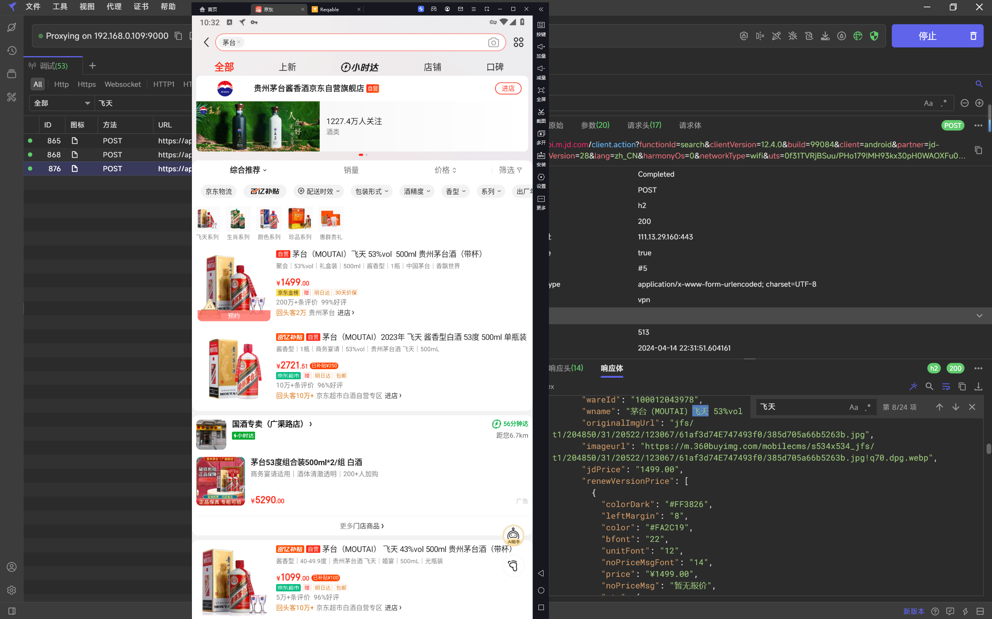Add a new tab next to 调试(53)
Viewport: 992px width, 619px height.
pos(93,65)
